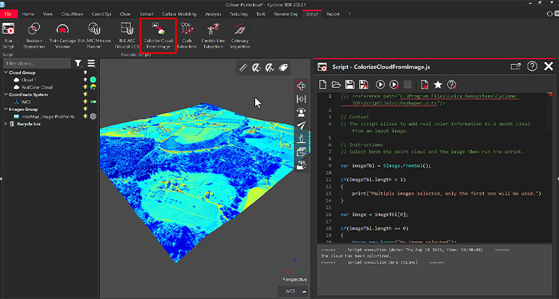This screenshot has height=299, width=559.
Task: Click the Filter objects search field
Action: 37,64
